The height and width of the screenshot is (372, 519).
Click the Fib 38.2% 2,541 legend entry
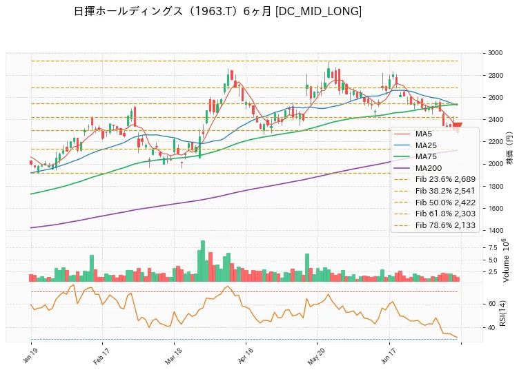[435, 191]
